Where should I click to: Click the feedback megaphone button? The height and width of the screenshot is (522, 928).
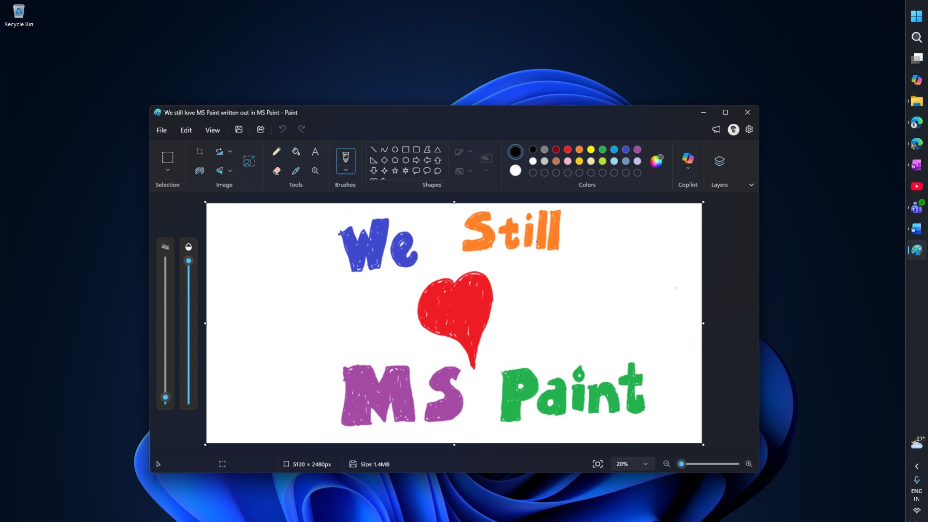pos(716,130)
